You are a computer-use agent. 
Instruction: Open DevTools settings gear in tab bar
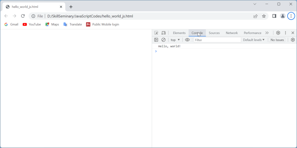point(278,33)
